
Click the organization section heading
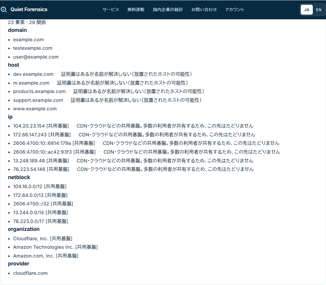(x=24, y=229)
